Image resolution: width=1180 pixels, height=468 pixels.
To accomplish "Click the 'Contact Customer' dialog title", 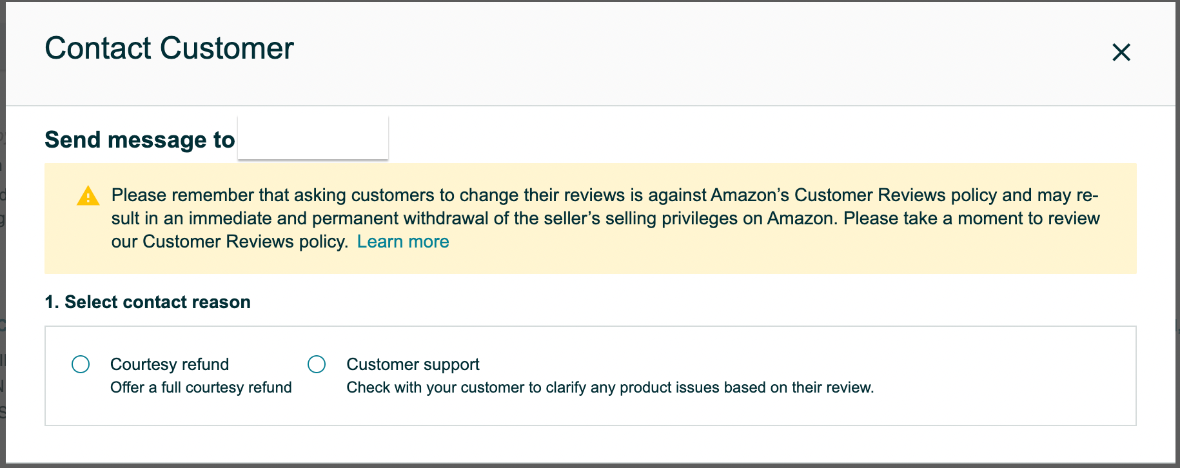I will [x=169, y=48].
